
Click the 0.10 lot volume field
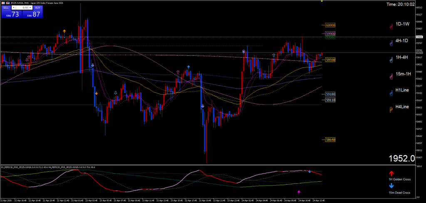click(22, 7)
